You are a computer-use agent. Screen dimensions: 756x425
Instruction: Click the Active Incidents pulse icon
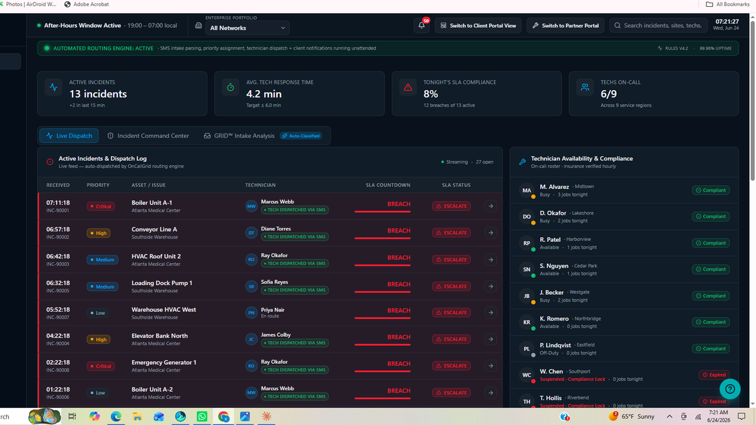point(54,88)
